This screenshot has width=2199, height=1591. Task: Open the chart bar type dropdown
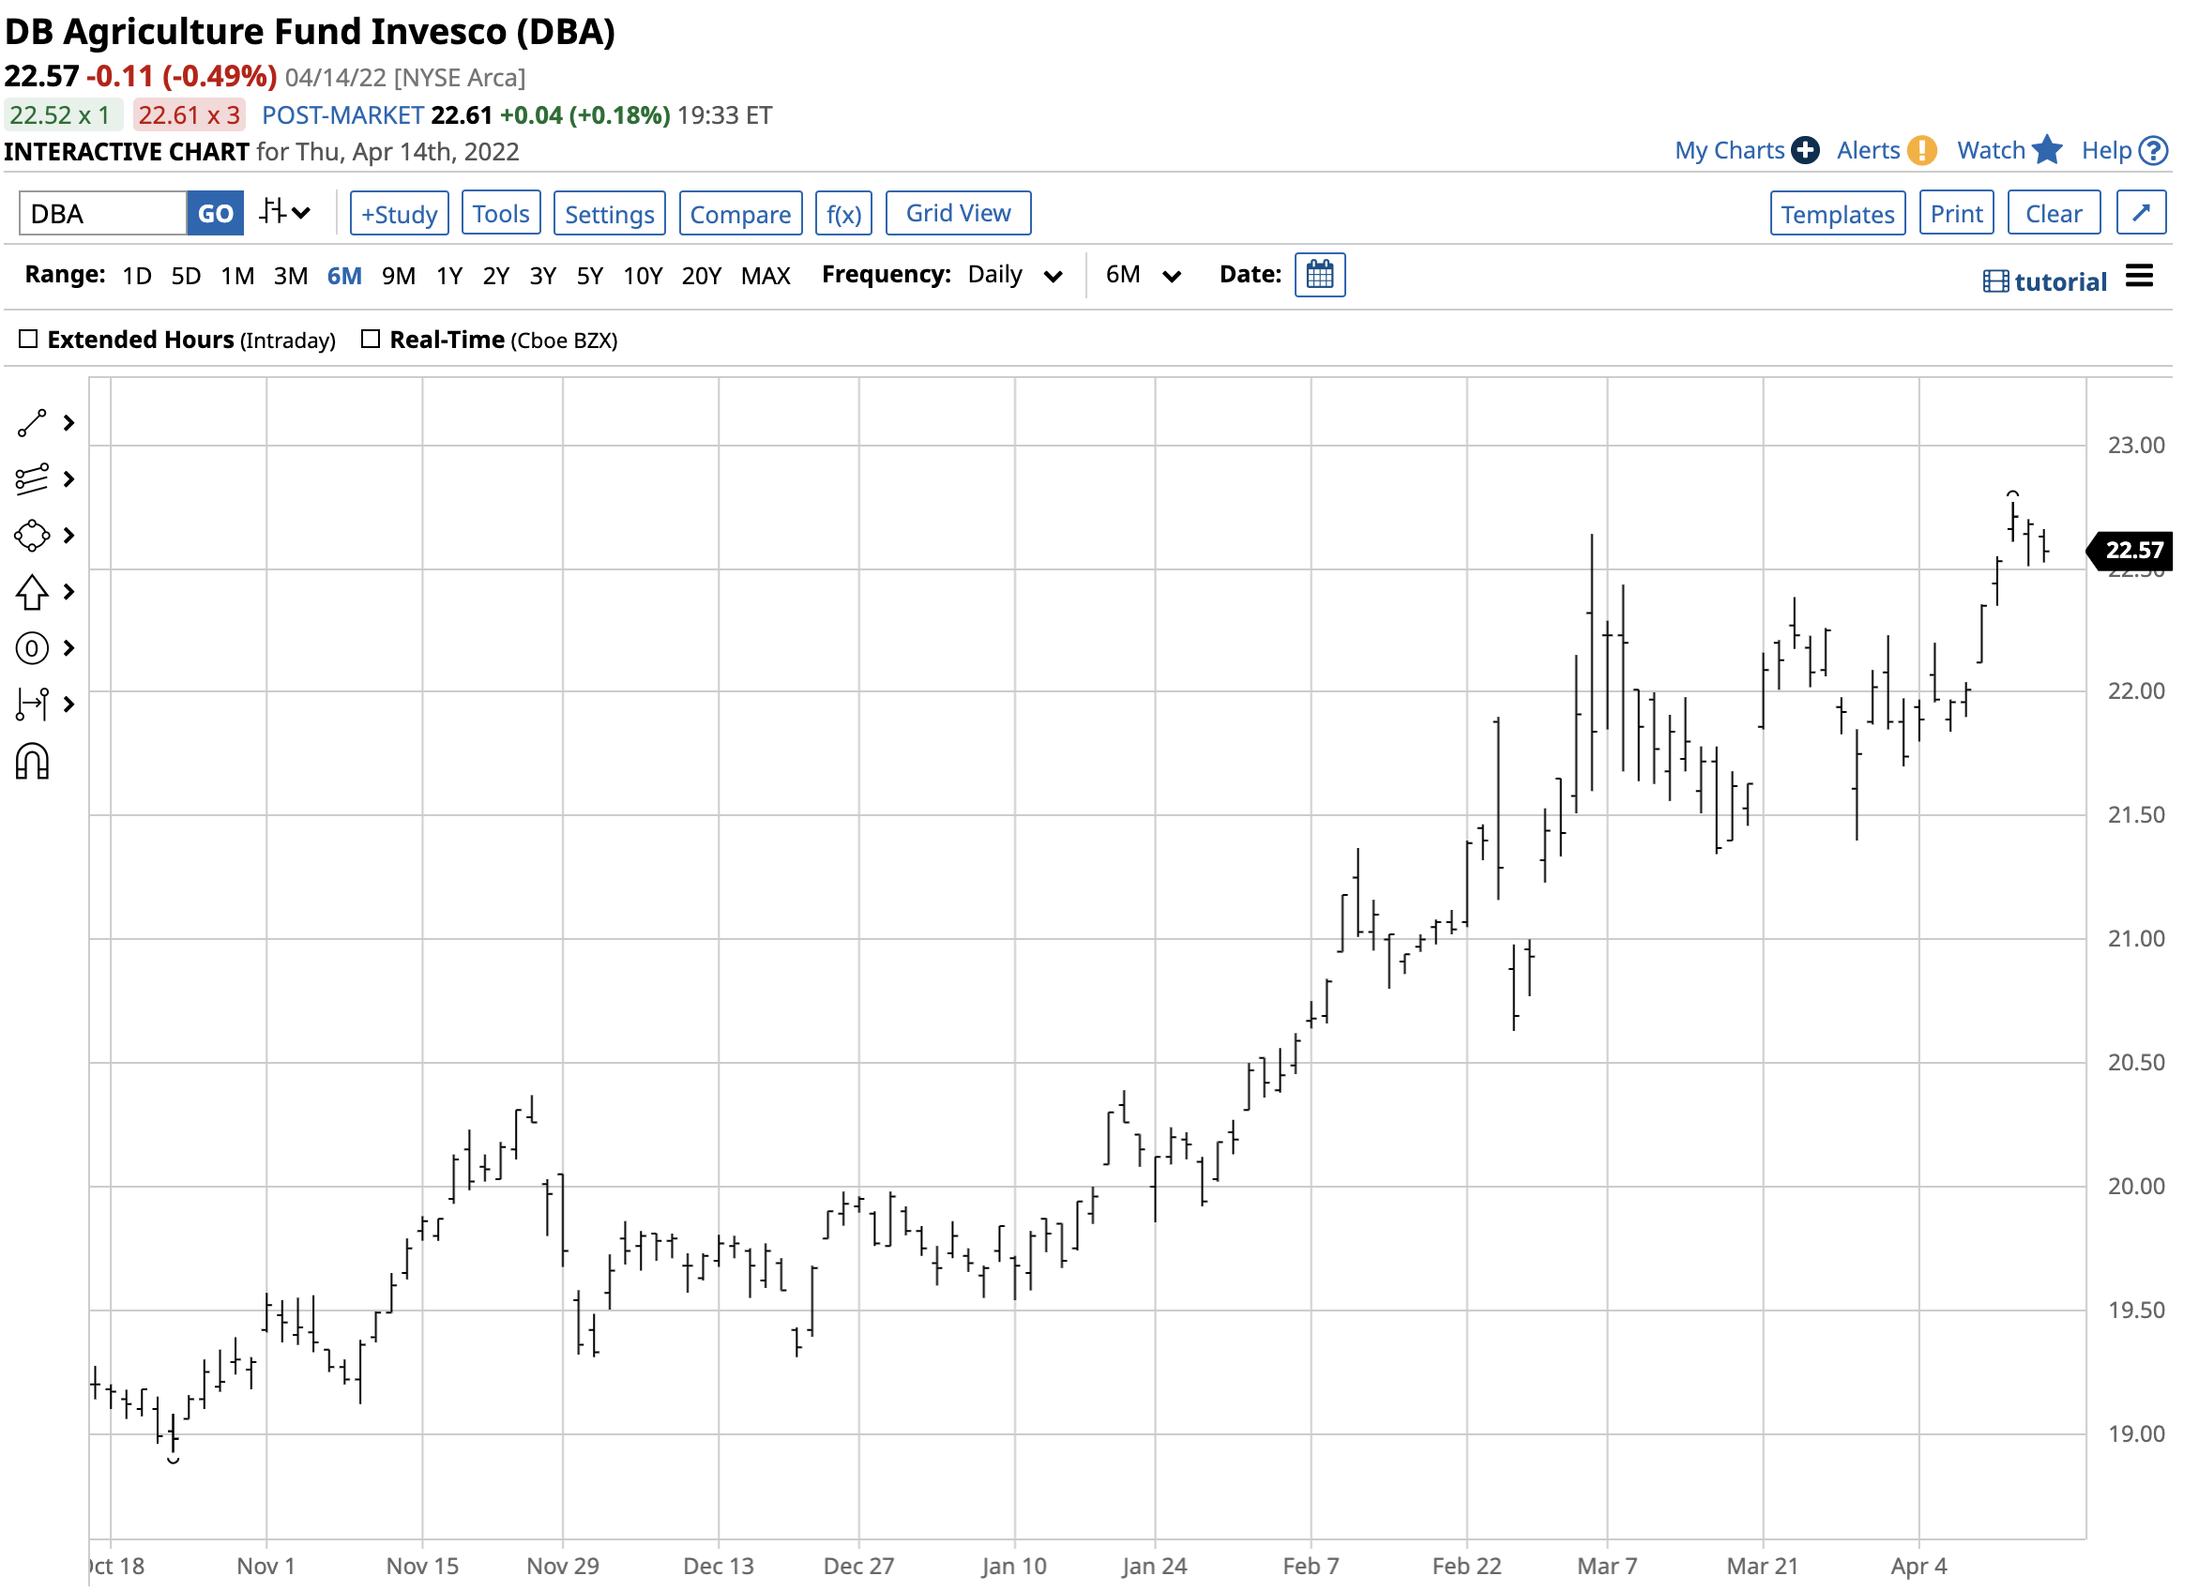(285, 213)
